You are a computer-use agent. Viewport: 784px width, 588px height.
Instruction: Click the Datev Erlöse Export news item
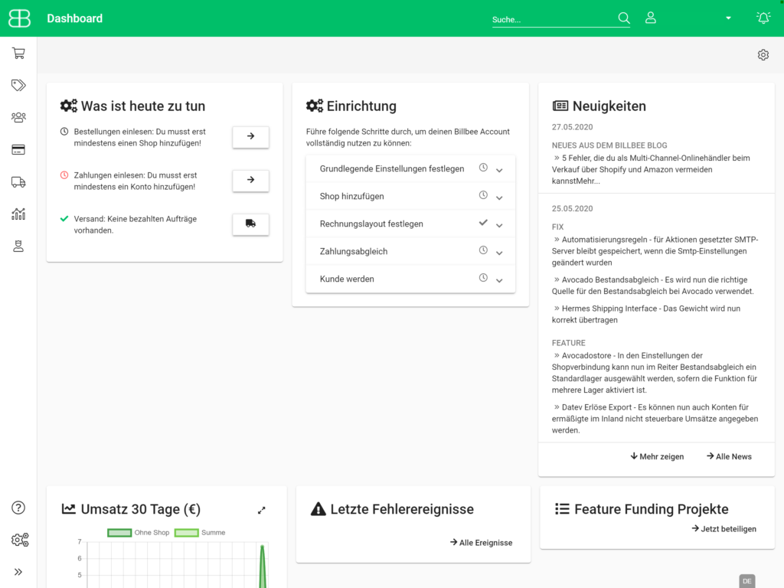655,419
